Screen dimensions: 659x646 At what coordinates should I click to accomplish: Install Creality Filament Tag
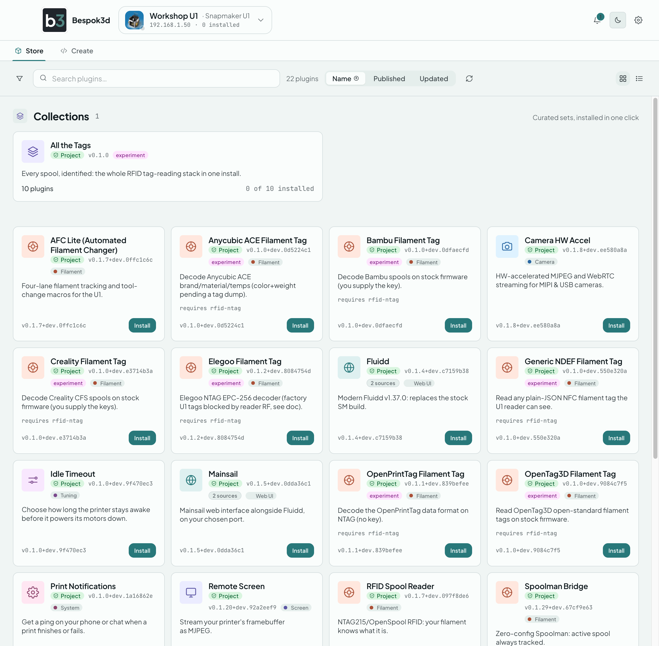click(142, 438)
